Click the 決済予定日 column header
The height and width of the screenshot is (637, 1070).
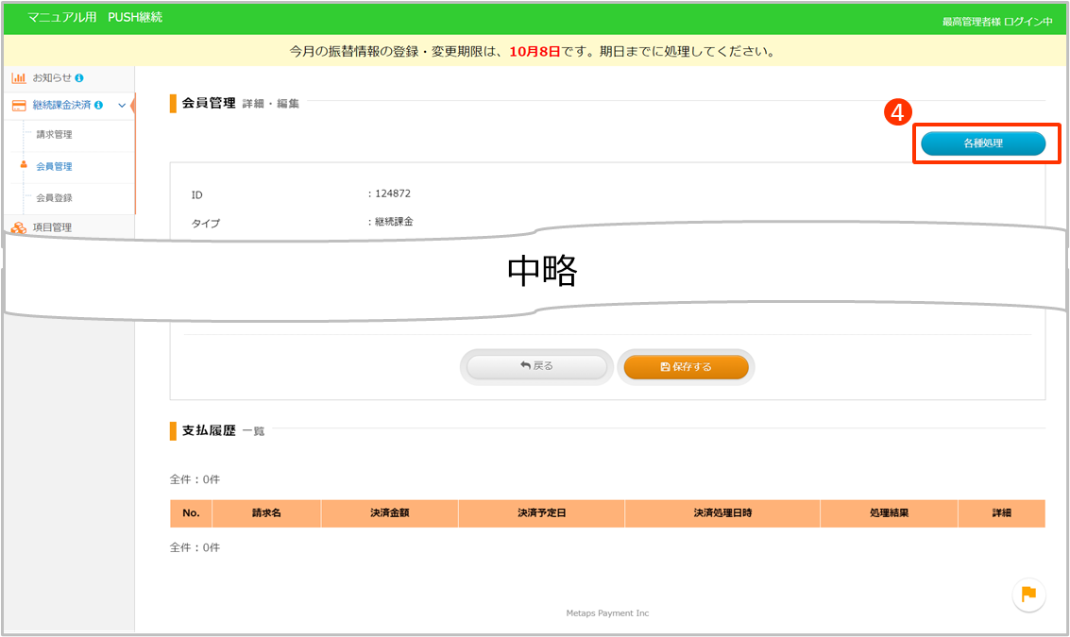click(541, 513)
